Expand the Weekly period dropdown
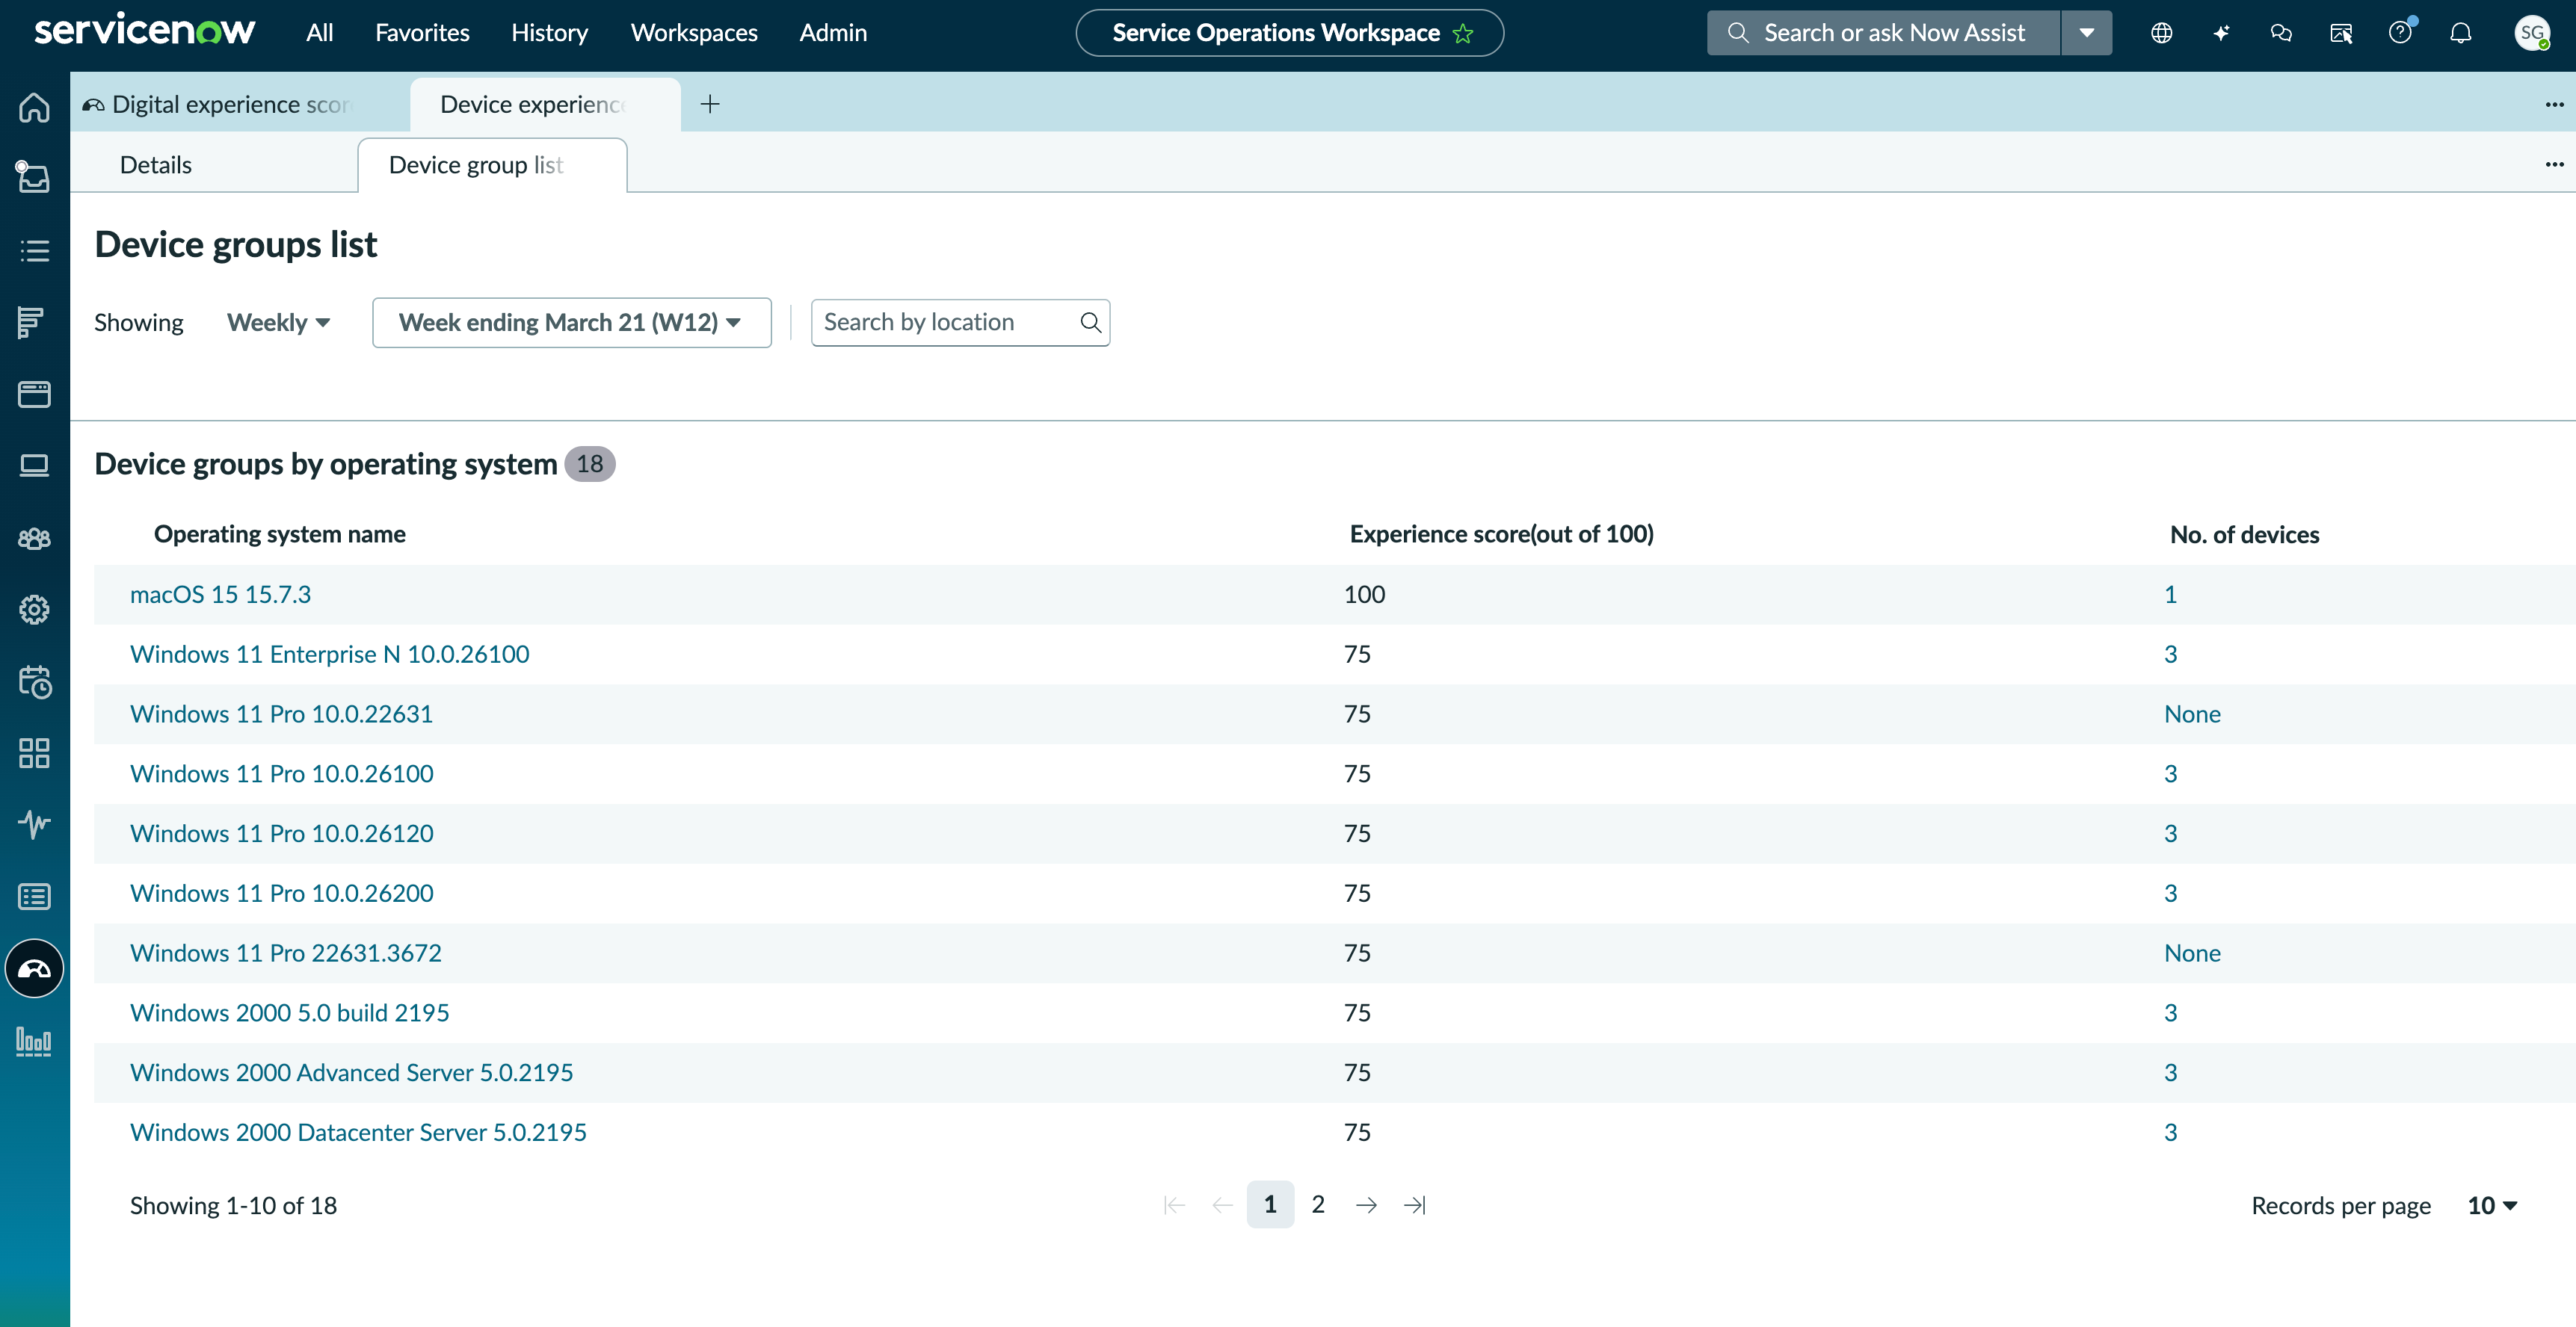This screenshot has width=2576, height=1327. [x=278, y=323]
